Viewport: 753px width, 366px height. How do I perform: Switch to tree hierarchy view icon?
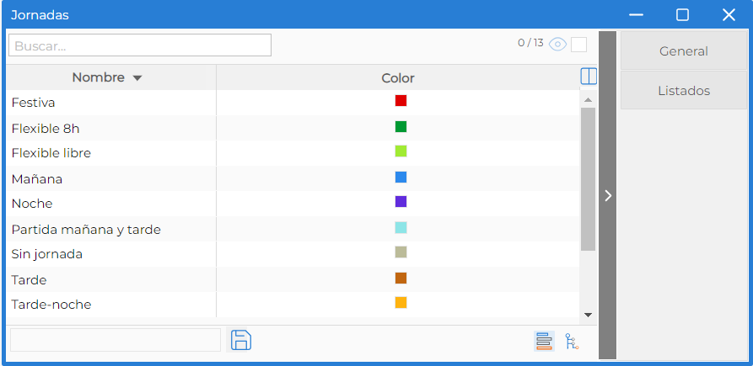tap(572, 341)
